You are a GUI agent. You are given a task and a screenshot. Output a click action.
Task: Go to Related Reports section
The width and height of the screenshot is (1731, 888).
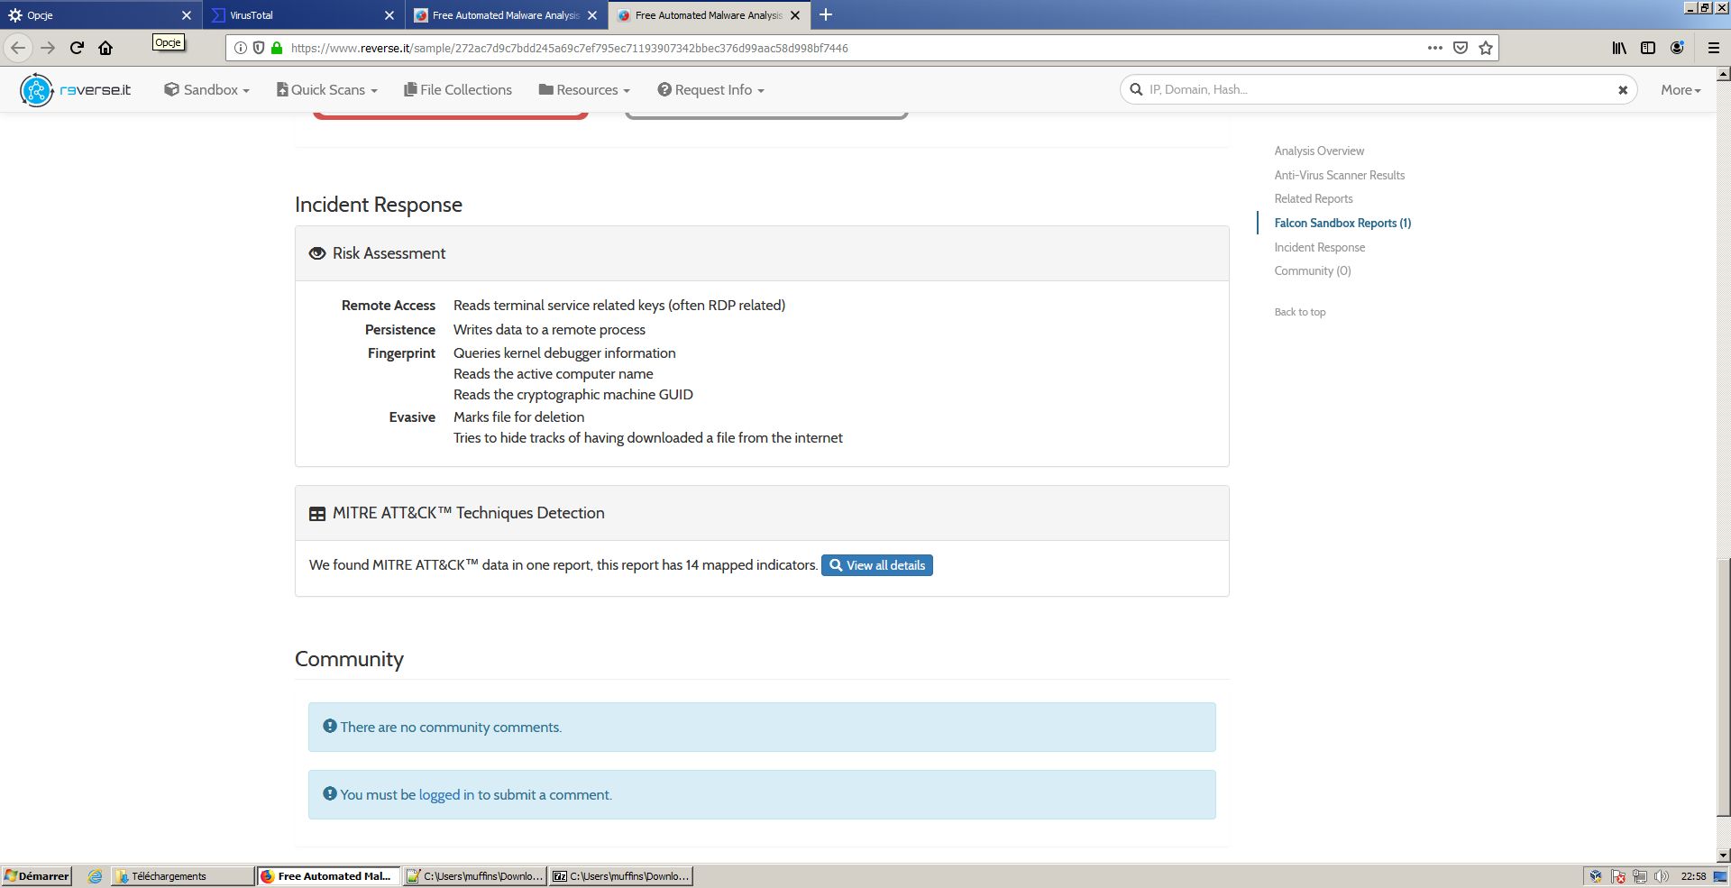tap(1314, 198)
